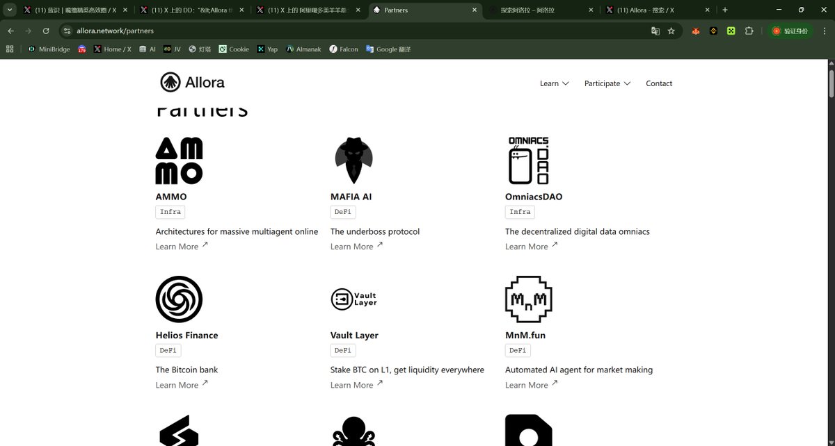Click the 验证身份 profile button
835x446 pixels.
[x=790, y=31]
